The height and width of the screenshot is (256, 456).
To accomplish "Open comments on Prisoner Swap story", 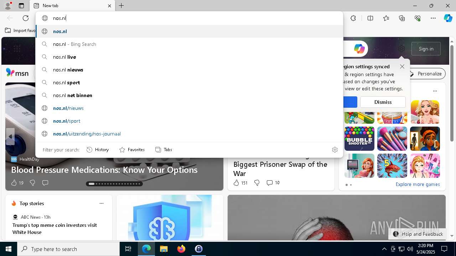I will click(x=273, y=183).
